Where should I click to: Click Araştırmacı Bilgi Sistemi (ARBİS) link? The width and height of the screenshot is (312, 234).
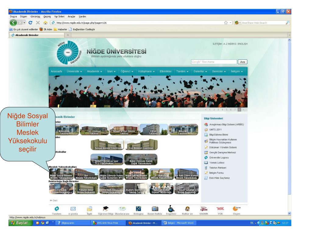[x=226, y=125]
